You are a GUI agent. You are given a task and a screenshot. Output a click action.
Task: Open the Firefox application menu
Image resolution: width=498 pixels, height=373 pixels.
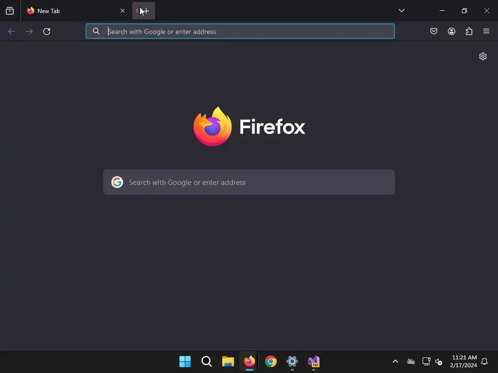486,31
